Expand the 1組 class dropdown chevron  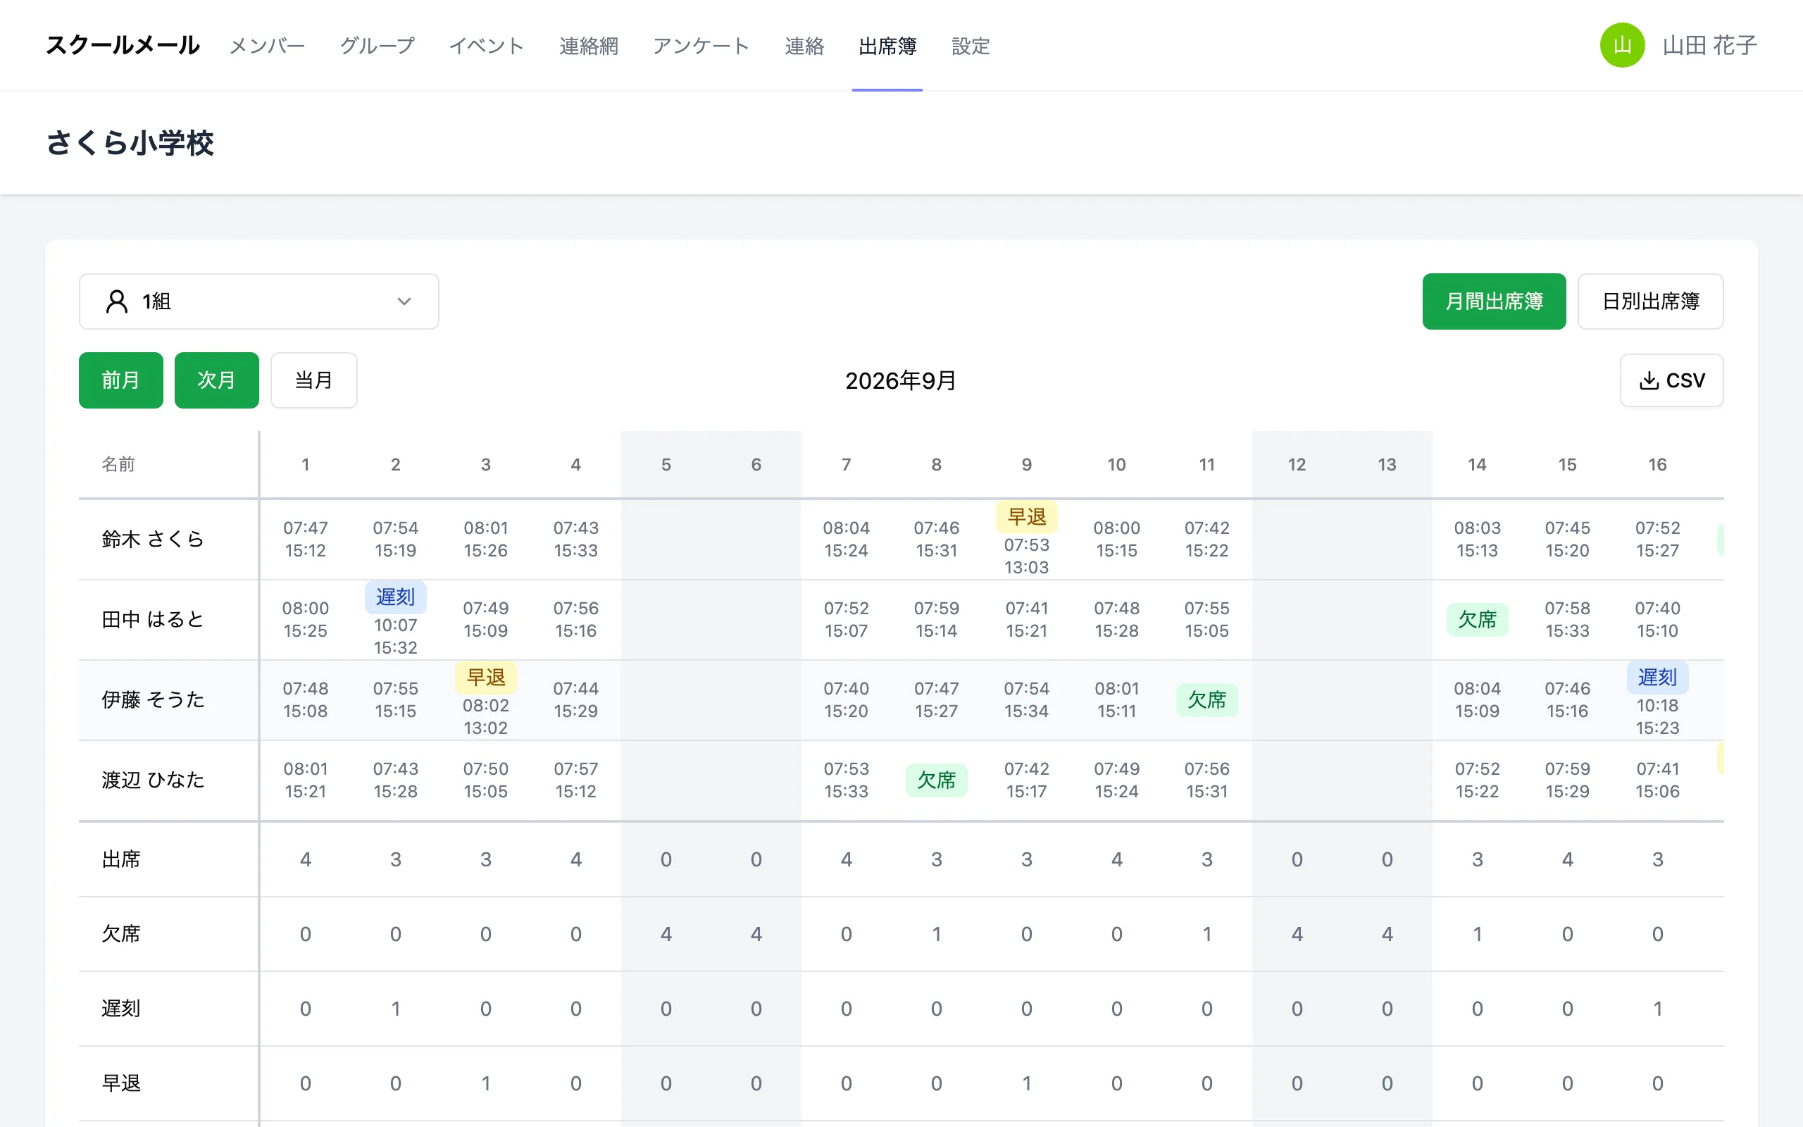tap(404, 301)
